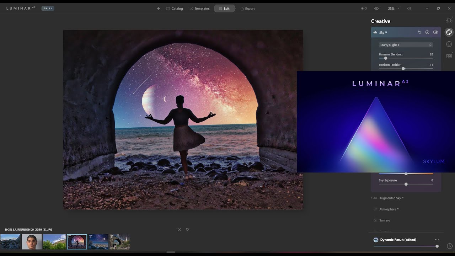Open the Portrait tools face icon
This screenshot has width=455, height=256.
449,44
